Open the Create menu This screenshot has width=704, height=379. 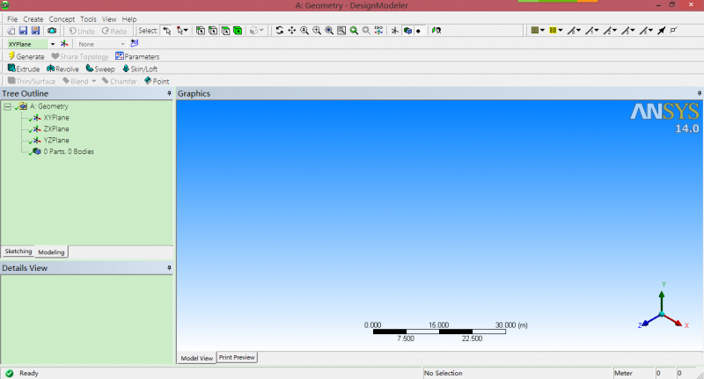(x=33, y=18)
